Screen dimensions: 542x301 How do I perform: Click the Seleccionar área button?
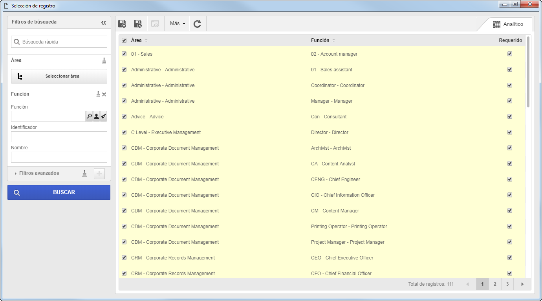point(59,76)
